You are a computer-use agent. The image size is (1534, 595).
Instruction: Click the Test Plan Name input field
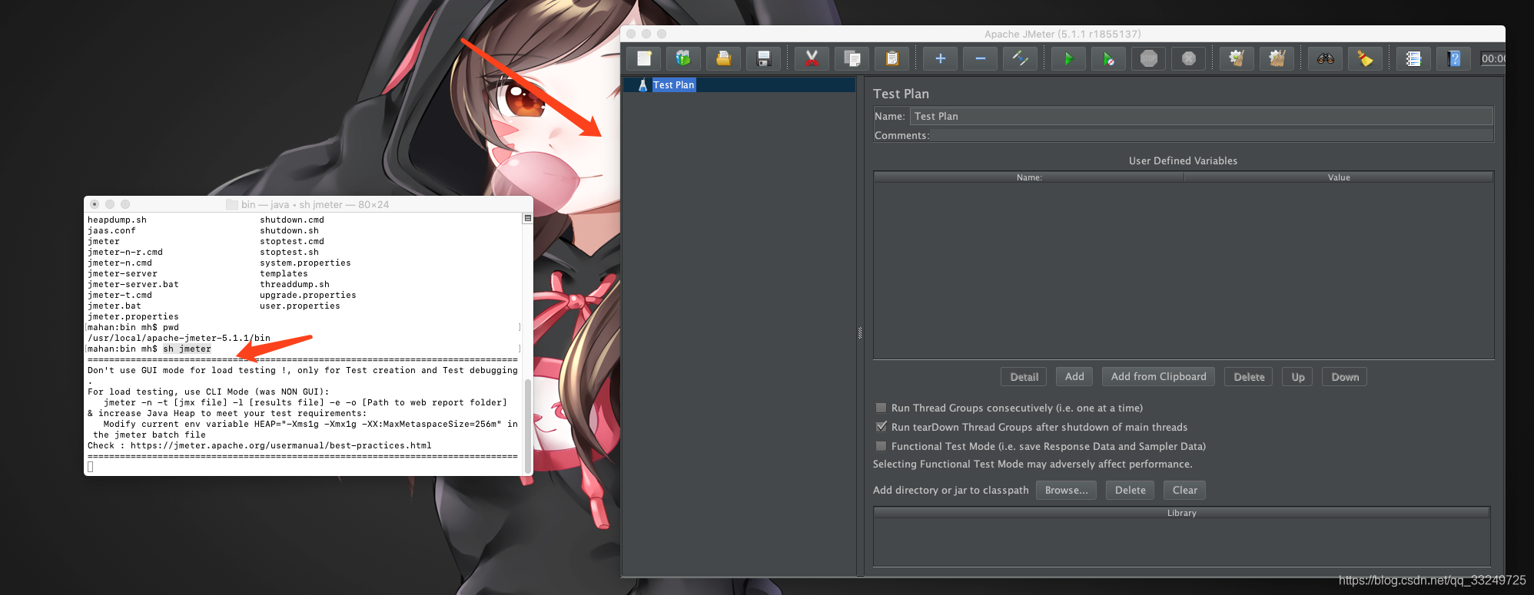(1201, 116)
